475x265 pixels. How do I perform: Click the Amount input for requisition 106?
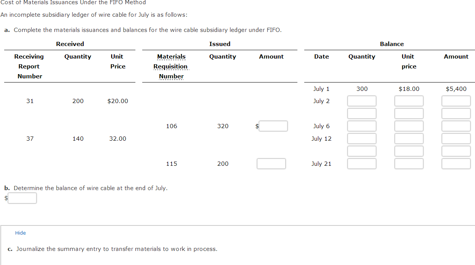pyautogui.click(x=273, y=126)
